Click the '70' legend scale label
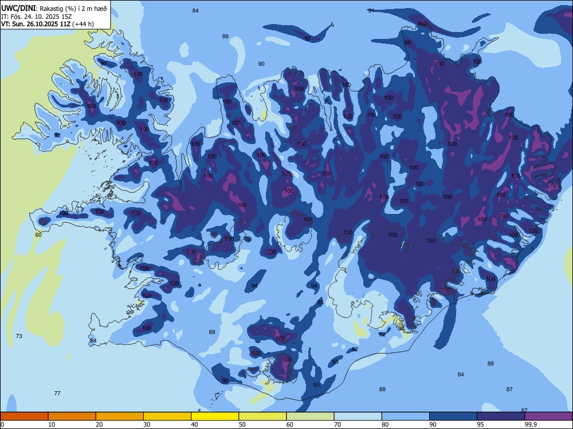This screenshot has width=573, height=429. coord(337,424)
